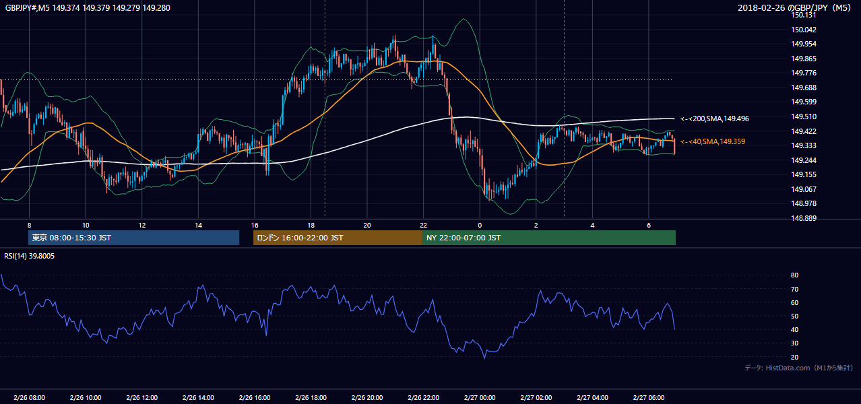
Task: Click the GBPJPY#,M5 chart title text
Action: click(x=88, y=8)
